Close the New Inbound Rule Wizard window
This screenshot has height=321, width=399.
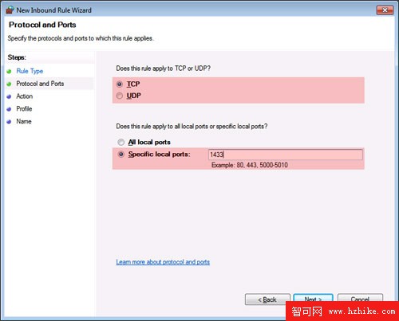[385, 10]
